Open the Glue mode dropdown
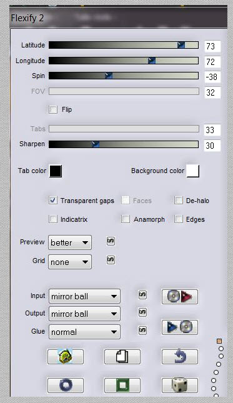Screen dimensions: 233x403 (x=84, y=332)
